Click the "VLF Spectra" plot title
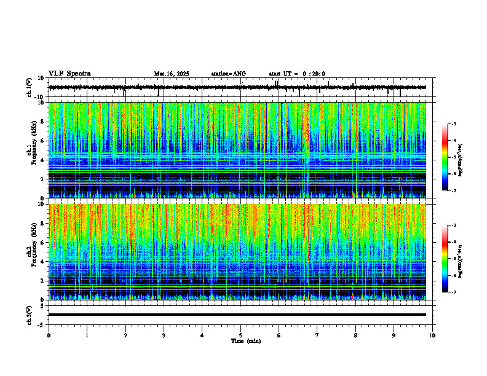This screenshot has width=487, height=376. click(69, 74)
